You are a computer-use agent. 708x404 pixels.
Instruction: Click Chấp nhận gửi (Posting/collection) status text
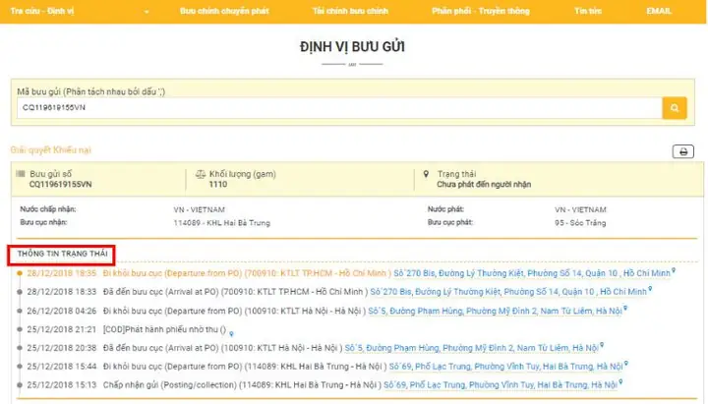(242, 385)
